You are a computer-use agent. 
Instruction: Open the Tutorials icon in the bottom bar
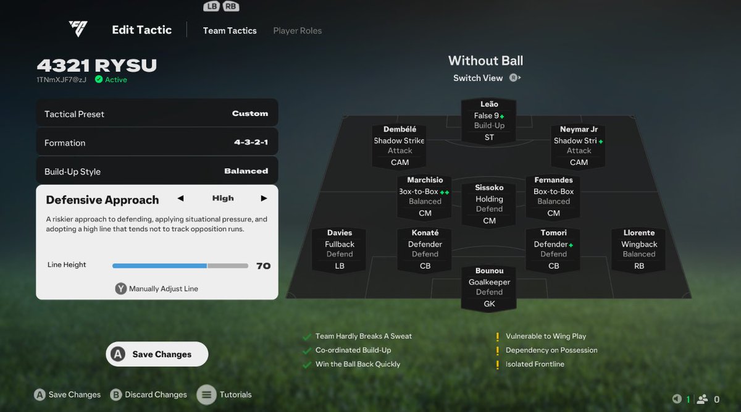(206, 395)
